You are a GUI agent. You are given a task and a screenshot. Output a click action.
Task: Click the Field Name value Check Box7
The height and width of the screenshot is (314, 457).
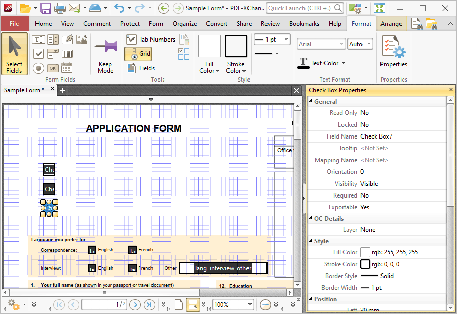(x=376, y=136)
